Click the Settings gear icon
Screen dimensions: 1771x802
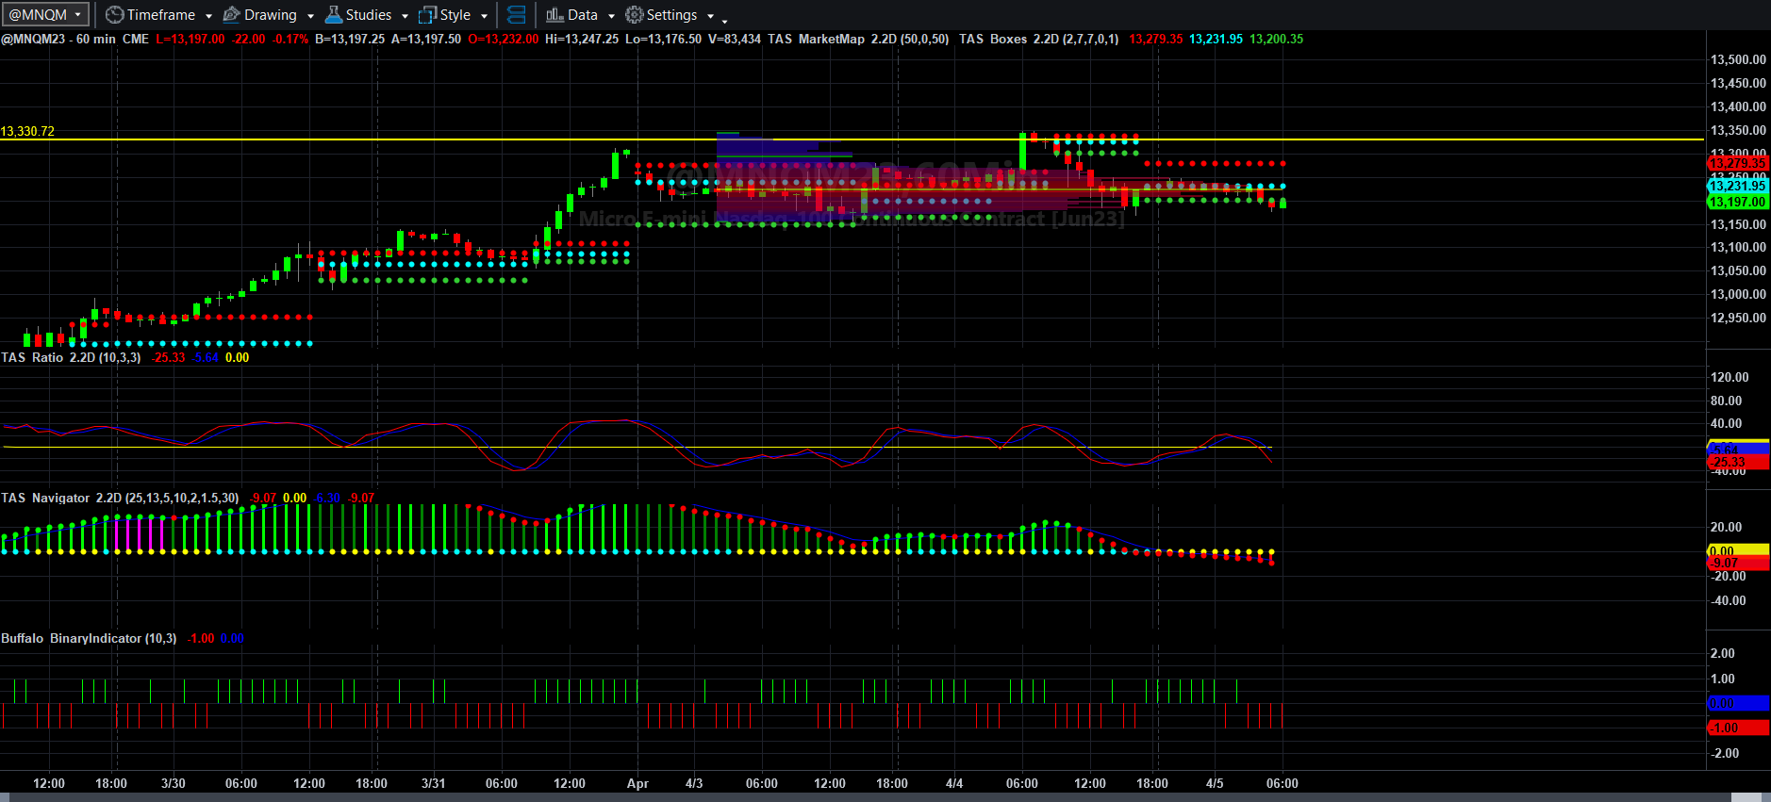[x=635, y=15]
